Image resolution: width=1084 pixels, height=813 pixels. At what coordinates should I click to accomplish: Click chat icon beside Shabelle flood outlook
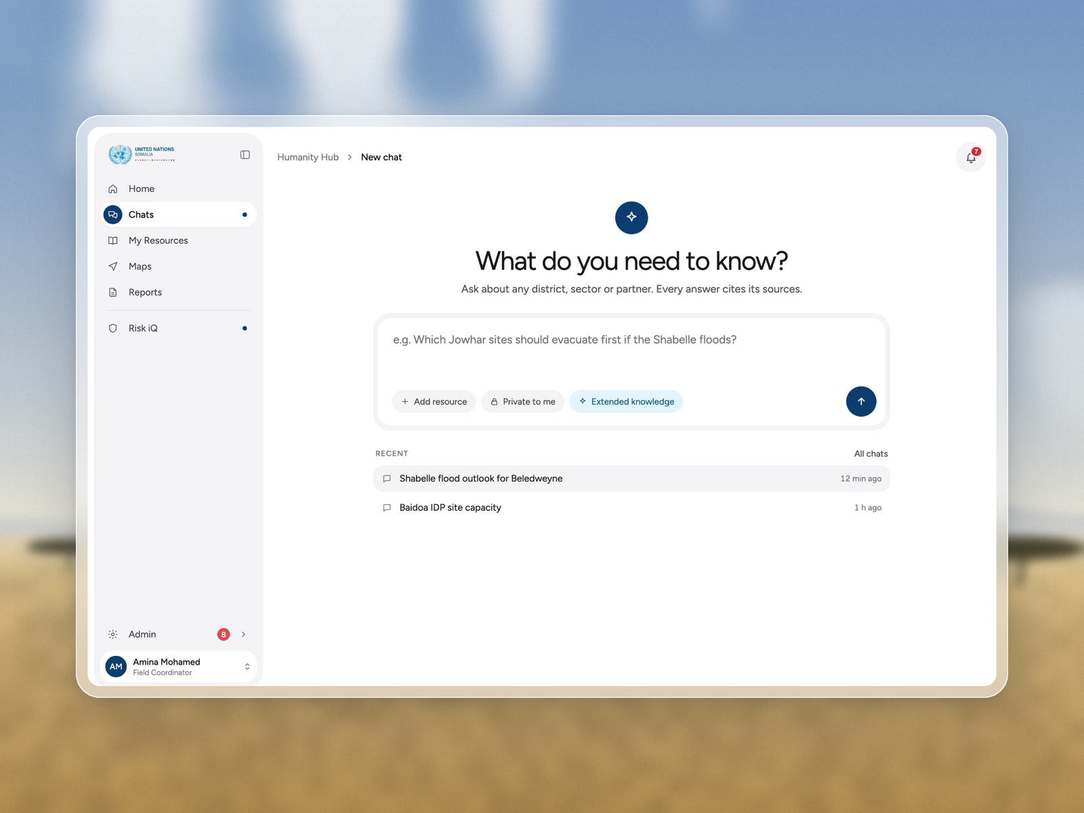387,479
